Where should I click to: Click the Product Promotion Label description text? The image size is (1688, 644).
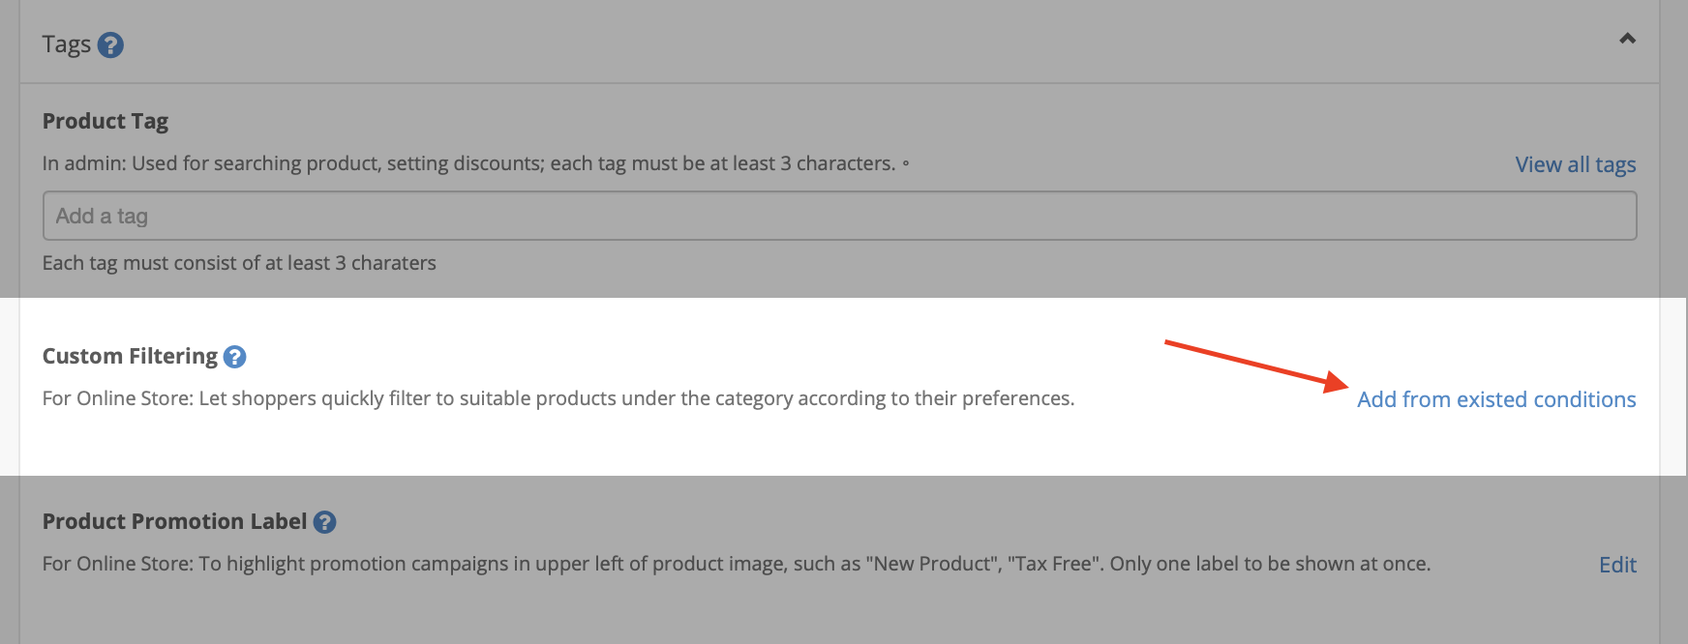(737, 564)
